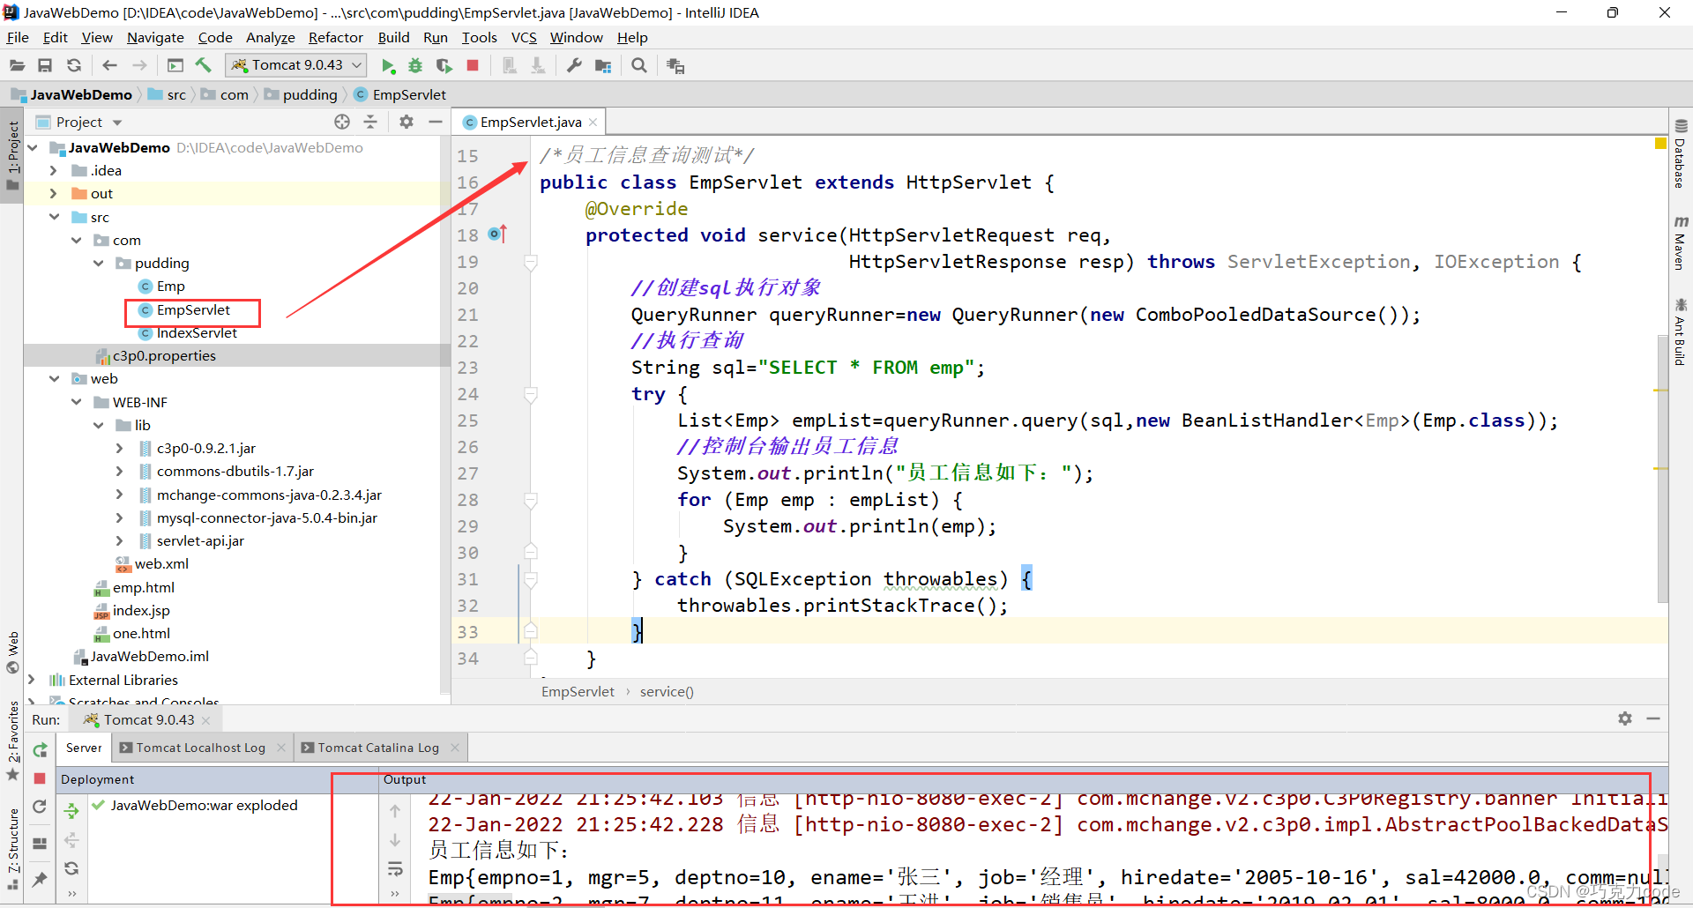Image resolution: width=1693 pixels, height=908 pixels.
Task: Open settings via the wrench icon
Action: click(x=574, y=65)
